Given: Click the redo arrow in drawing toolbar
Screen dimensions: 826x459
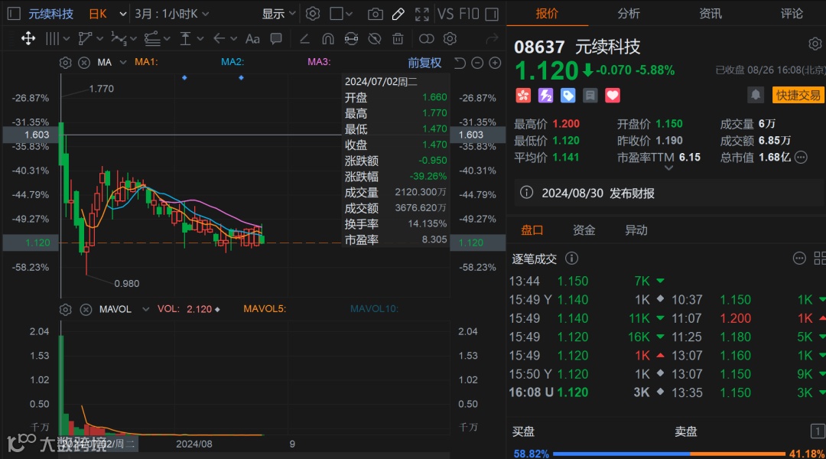Looking at the screenshot, I should tap(492, 38).
